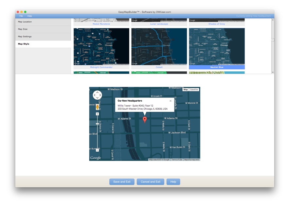Click the red location marker pin
The width and height of the screenshot is (288, 204).
145,119
